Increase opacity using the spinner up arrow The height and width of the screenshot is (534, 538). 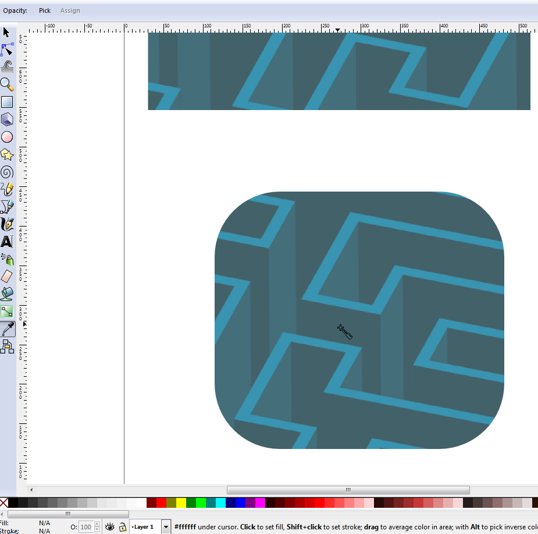coord(97,523)
